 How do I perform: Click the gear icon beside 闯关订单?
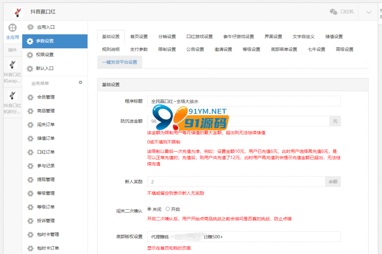[x=31, y=125]
